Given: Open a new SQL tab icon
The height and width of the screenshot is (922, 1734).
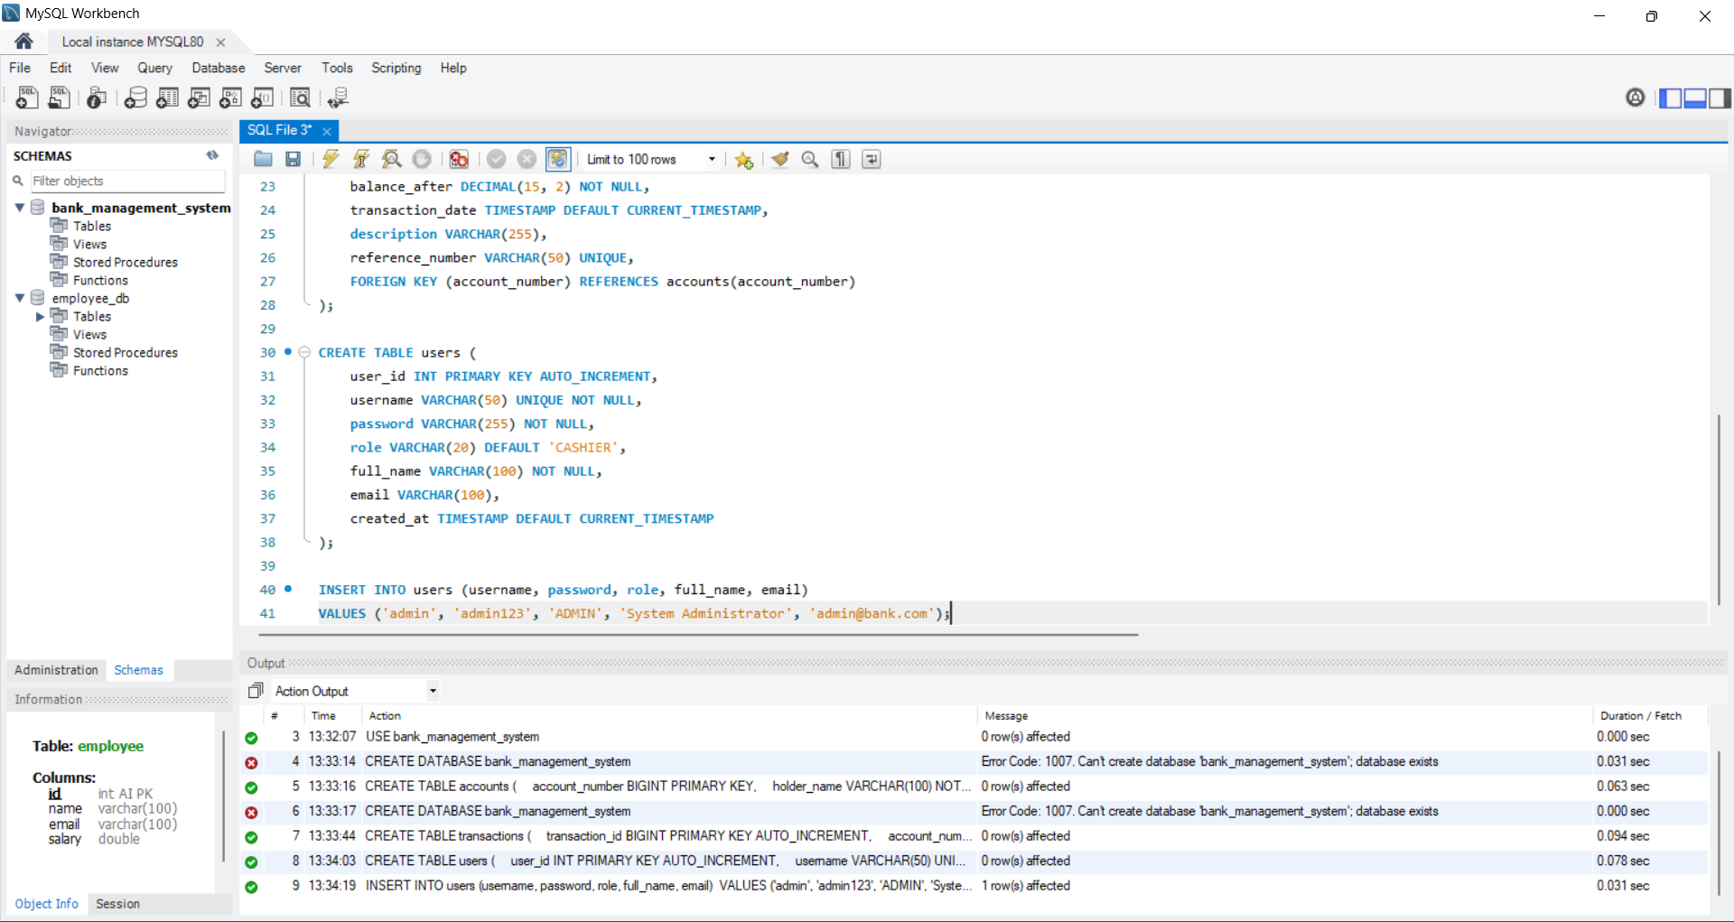Looking at the screenshot, I should 27,98.
